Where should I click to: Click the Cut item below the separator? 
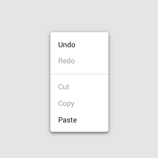click(64, 87)
